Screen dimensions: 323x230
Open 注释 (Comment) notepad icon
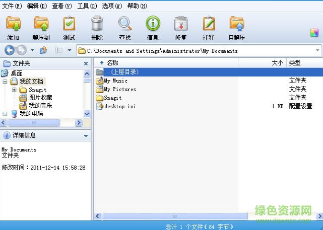point(209,28)
